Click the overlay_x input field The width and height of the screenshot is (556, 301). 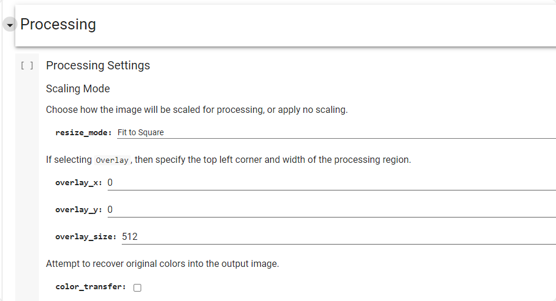pyautogui.click(x=331, y=183)
